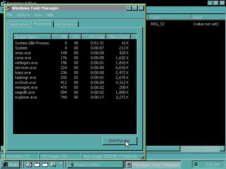Switch to the Performance tab
226x169 pixels.
[x=66, y=24]
